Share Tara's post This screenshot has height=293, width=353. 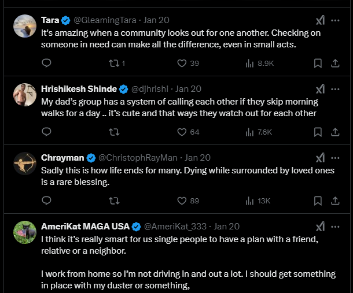[x=334, y=63]
